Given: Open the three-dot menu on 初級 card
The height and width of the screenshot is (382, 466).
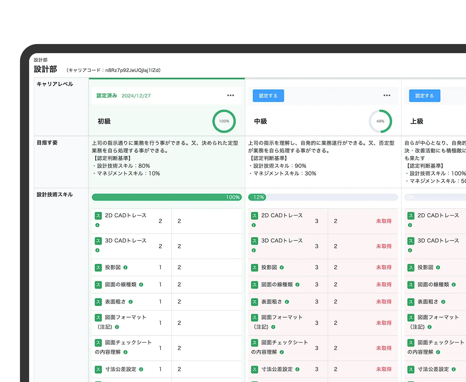Looking at the screenshot, I should click(x=231, y=95).
